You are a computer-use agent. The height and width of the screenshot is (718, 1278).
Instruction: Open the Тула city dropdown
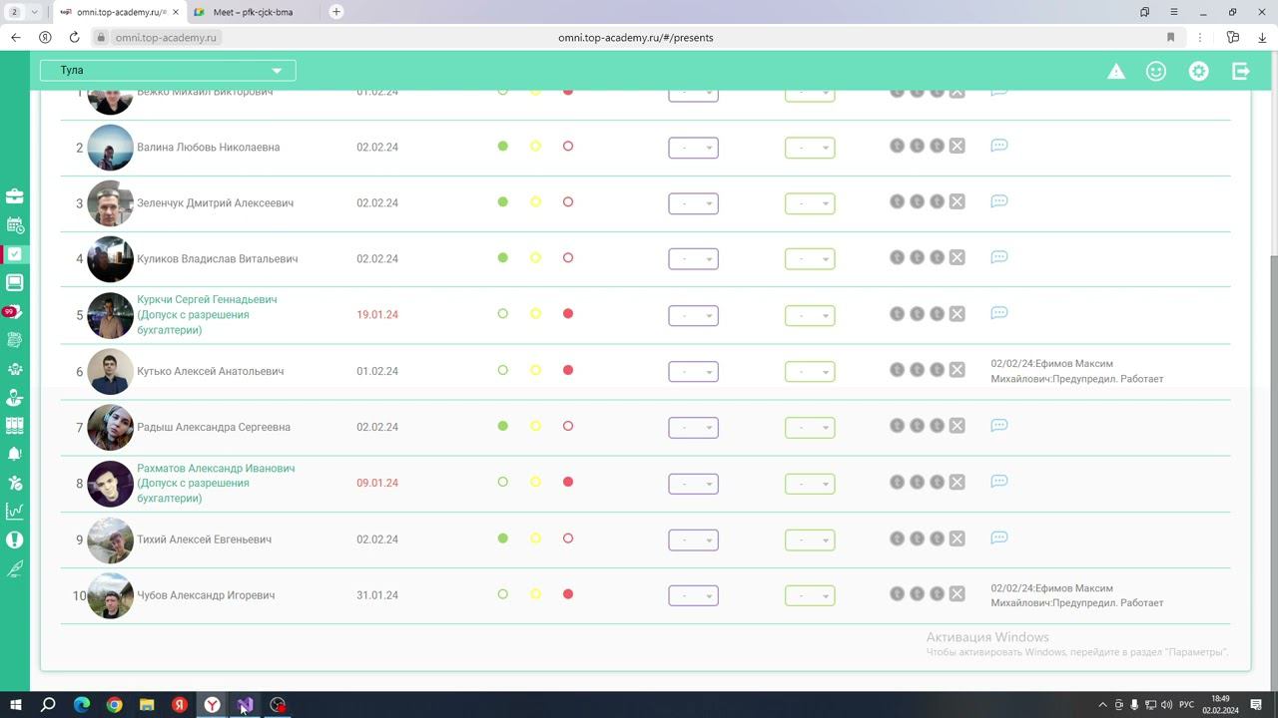coord(168,71)
